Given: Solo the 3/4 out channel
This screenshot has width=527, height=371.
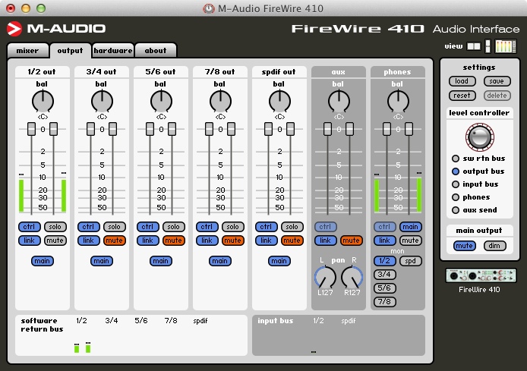Looking at the screenshot, I should pyautogui.click(x=114, y=227).
